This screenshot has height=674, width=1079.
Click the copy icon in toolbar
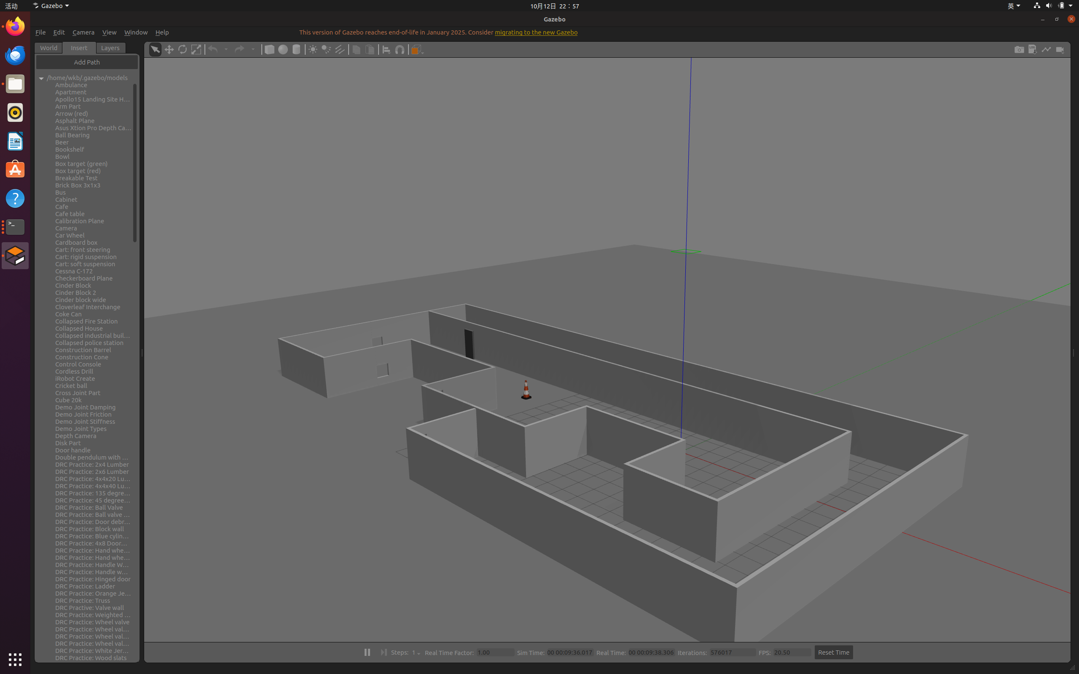356,49
